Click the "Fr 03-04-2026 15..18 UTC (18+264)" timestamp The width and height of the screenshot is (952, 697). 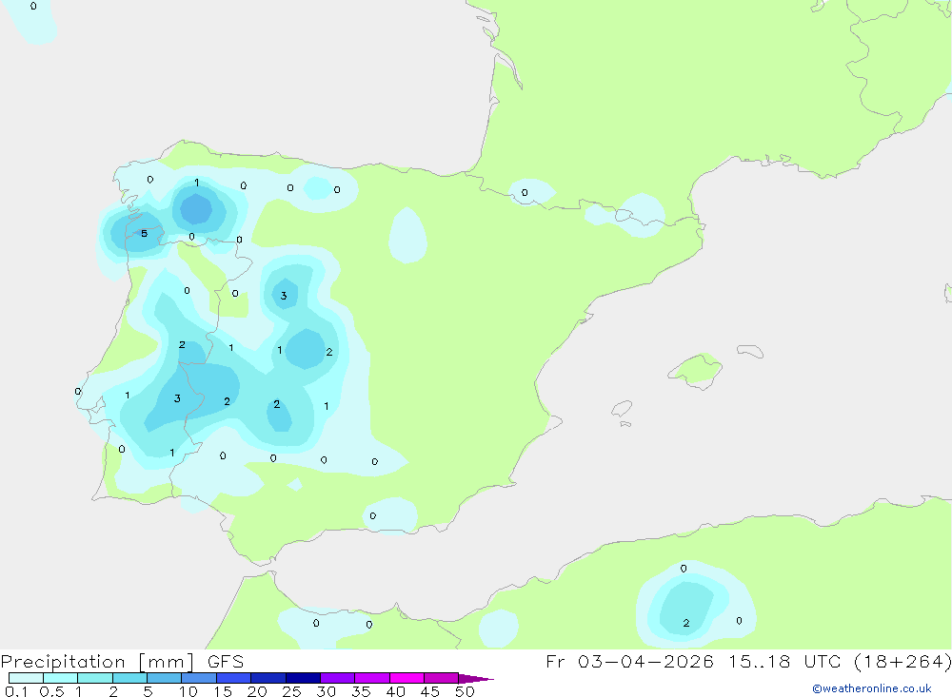click(748, 661)
